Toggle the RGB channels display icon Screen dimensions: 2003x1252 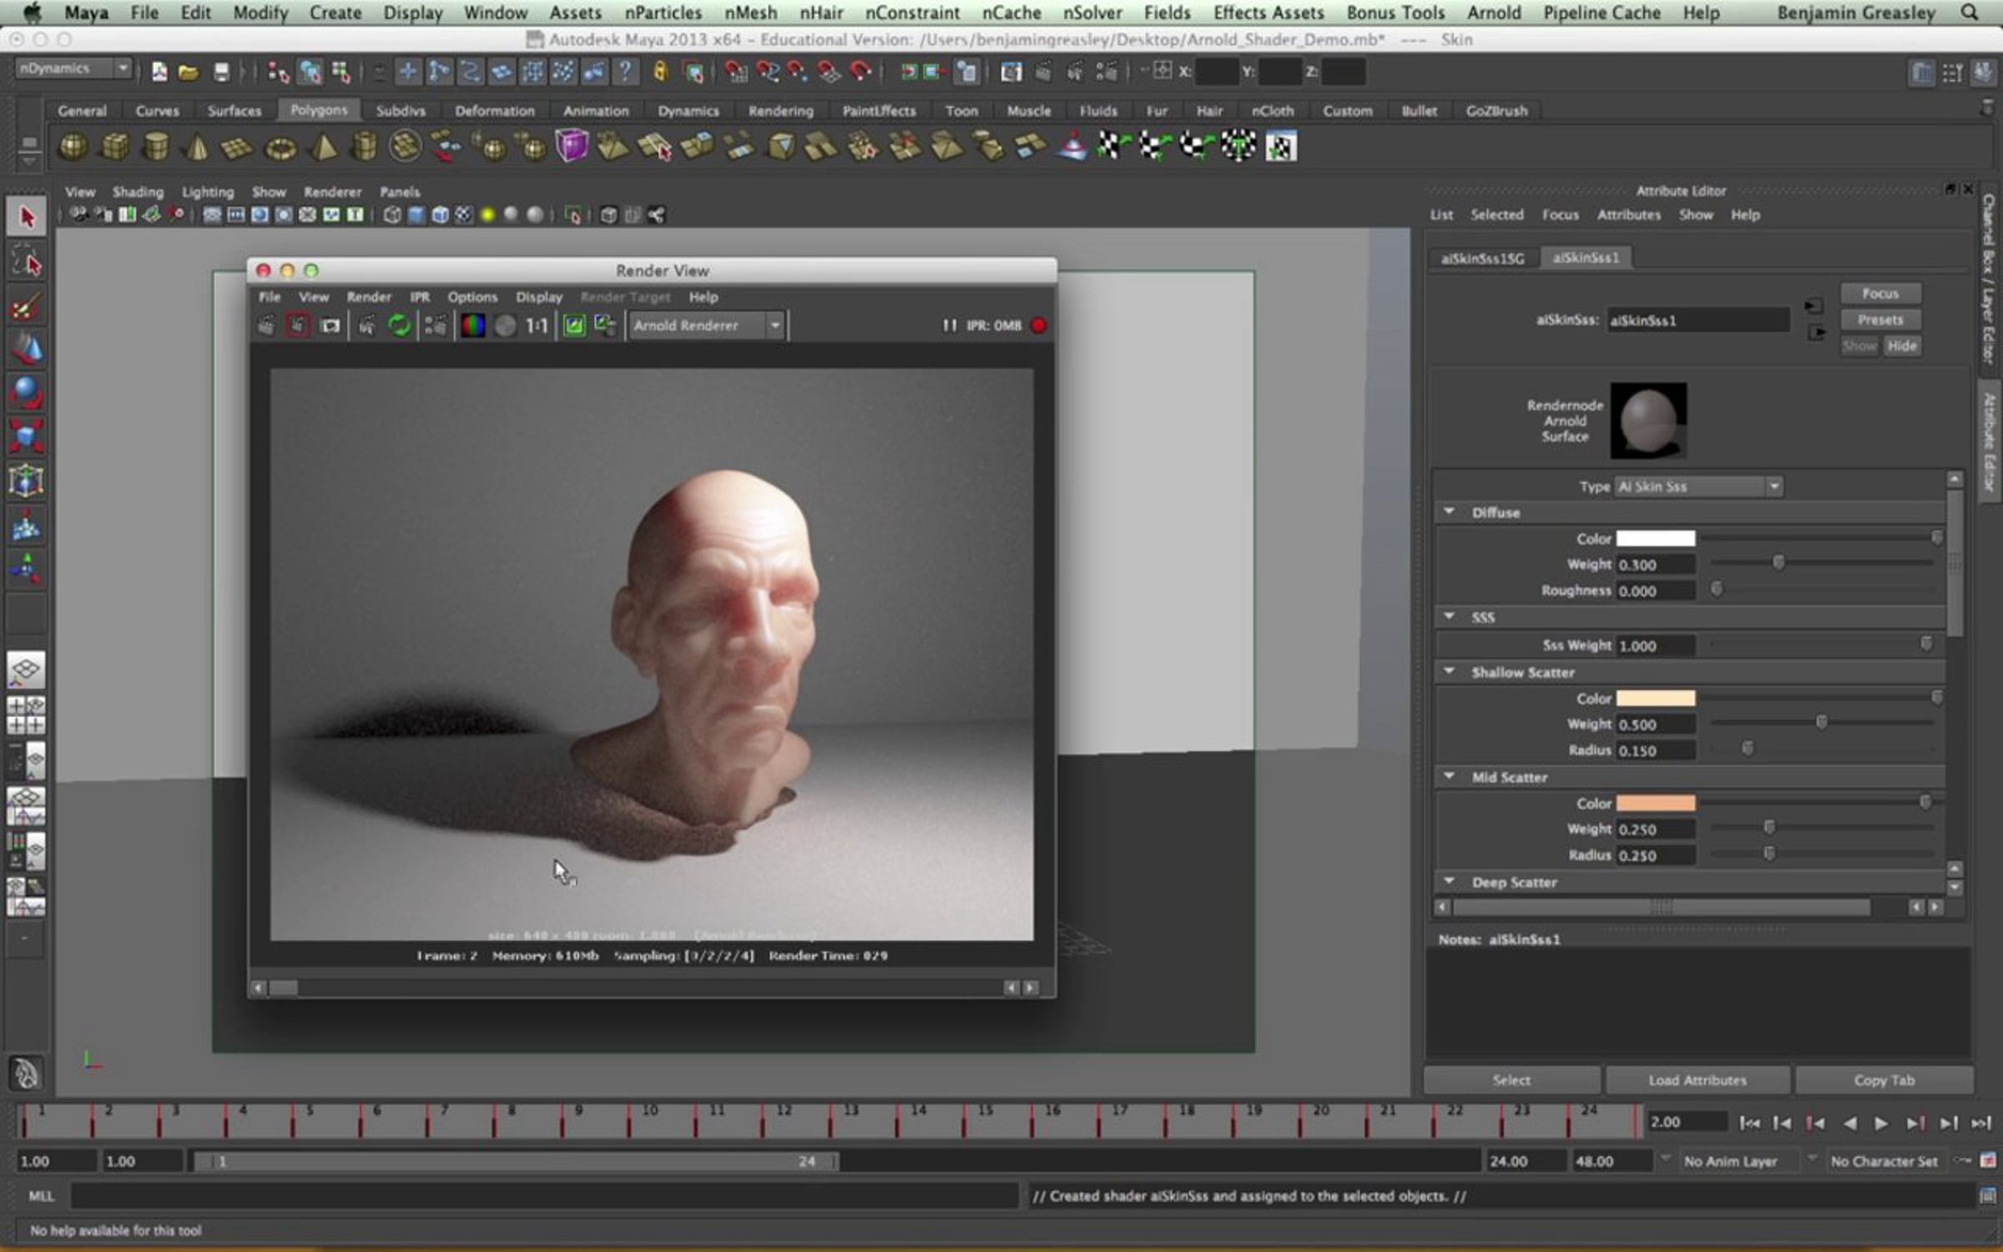[472, 326]
